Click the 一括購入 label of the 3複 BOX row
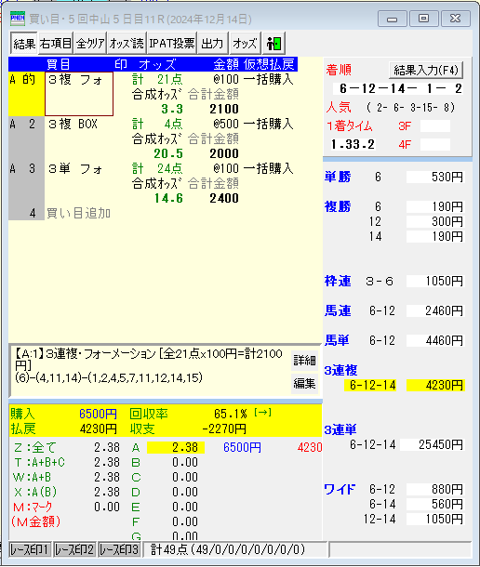 point(268,124)
